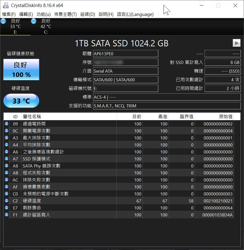
Task: Click the firmware field AP613PE0
Action: (x=125, y=53)
